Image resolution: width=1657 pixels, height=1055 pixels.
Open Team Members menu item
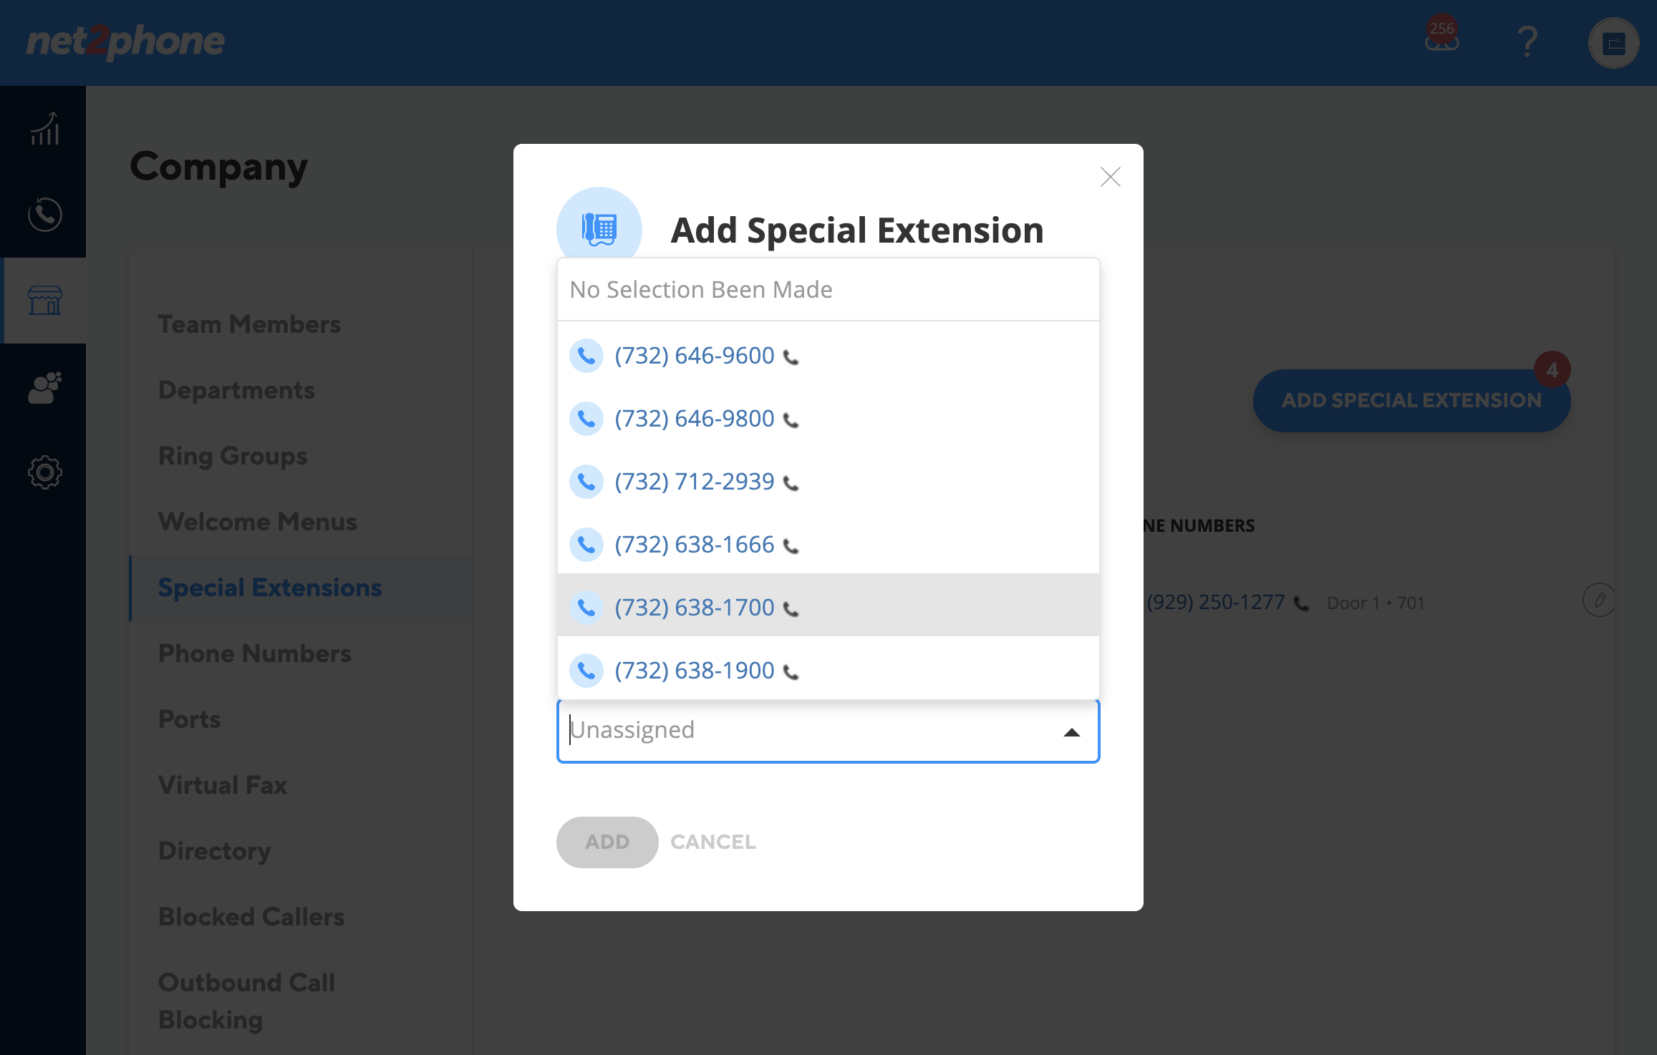pyautogui.click(x=249, y=324)
